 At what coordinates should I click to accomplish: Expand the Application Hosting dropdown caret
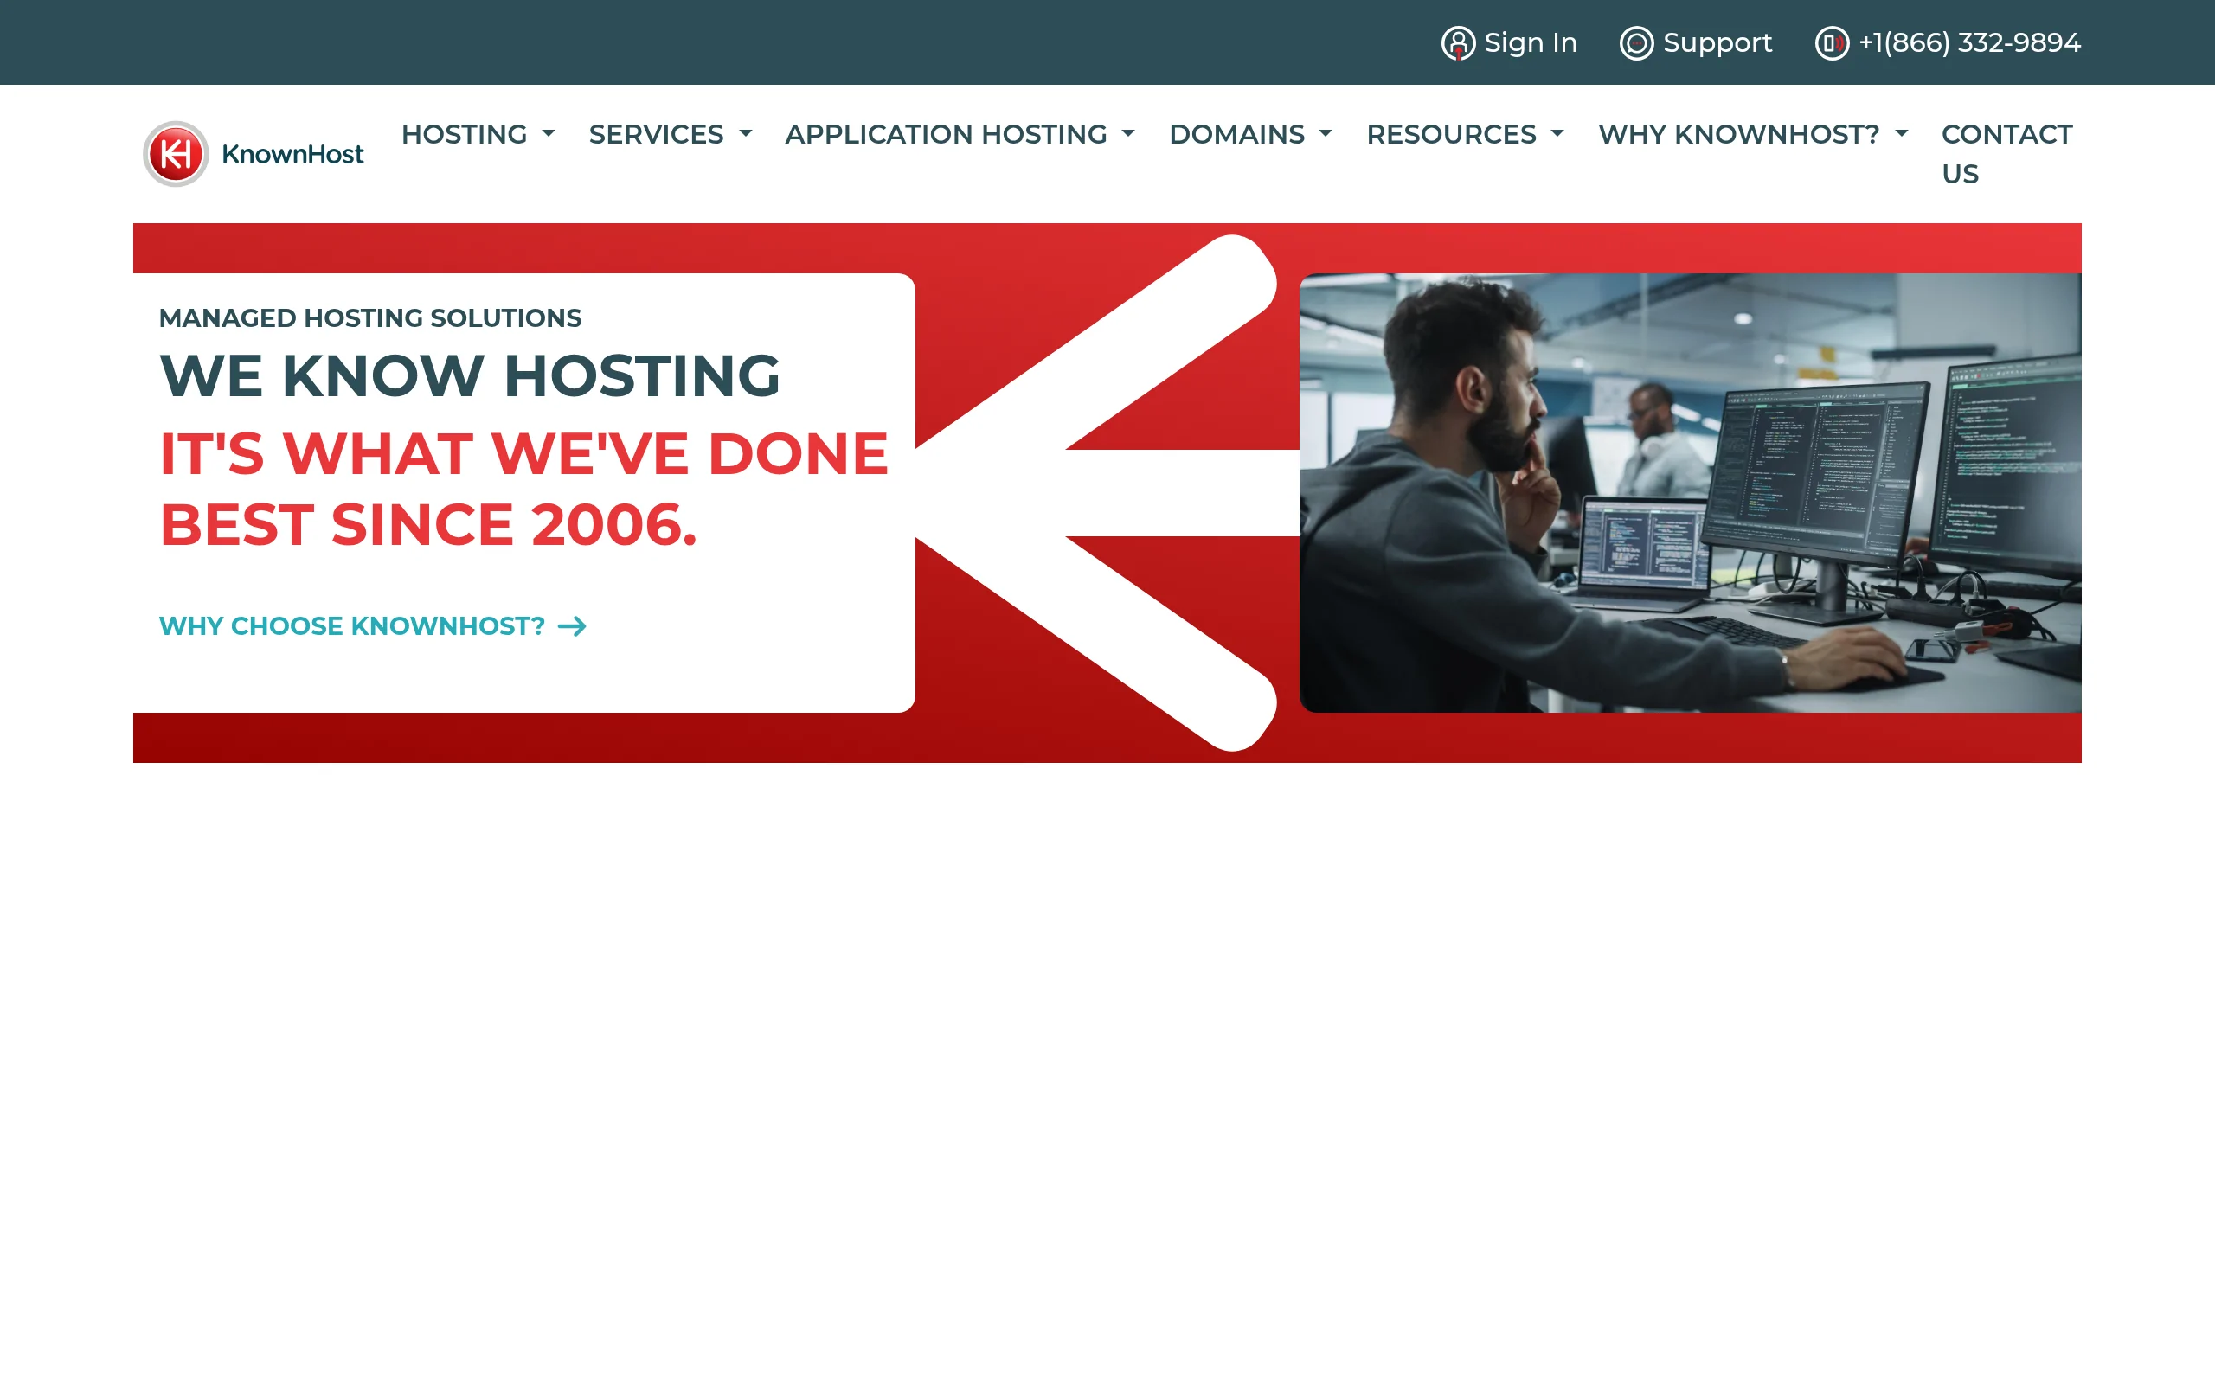[1127, 135]
